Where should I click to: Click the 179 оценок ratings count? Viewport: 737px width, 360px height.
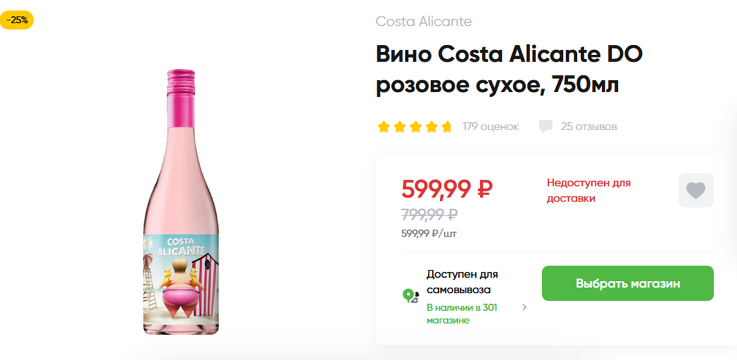(489, 126)
